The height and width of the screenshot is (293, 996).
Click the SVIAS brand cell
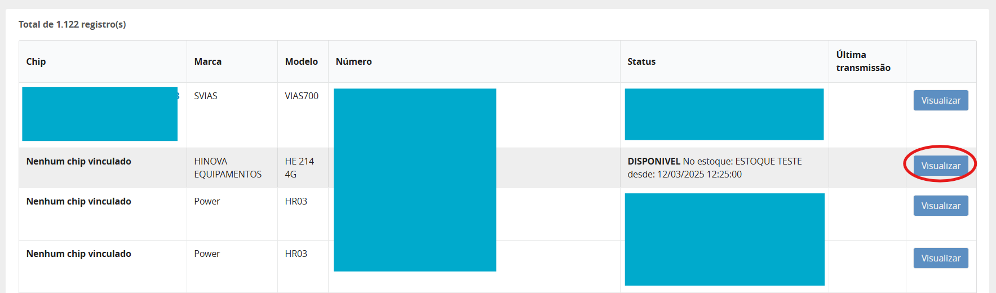tap(205, 96)
